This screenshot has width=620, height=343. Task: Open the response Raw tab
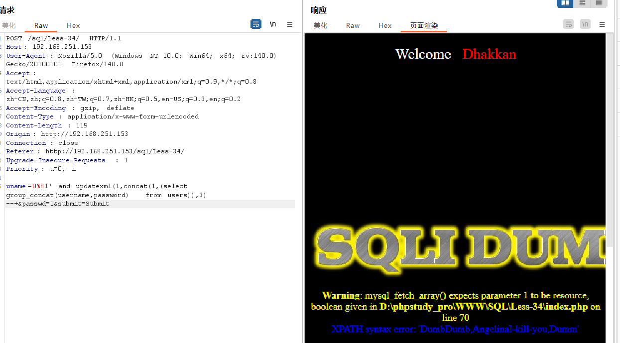[353, 25]
